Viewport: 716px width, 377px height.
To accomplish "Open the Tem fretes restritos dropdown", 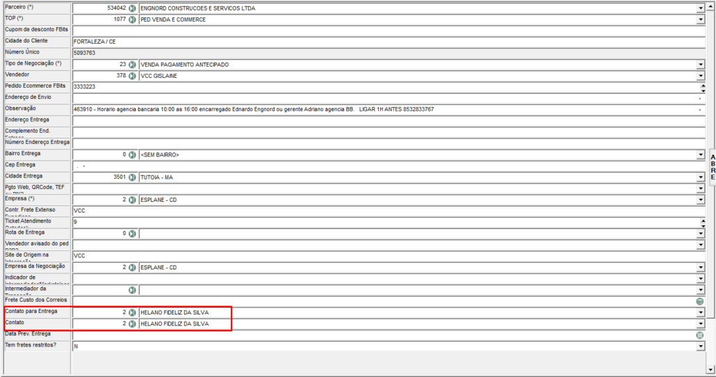I will point(700,346).
